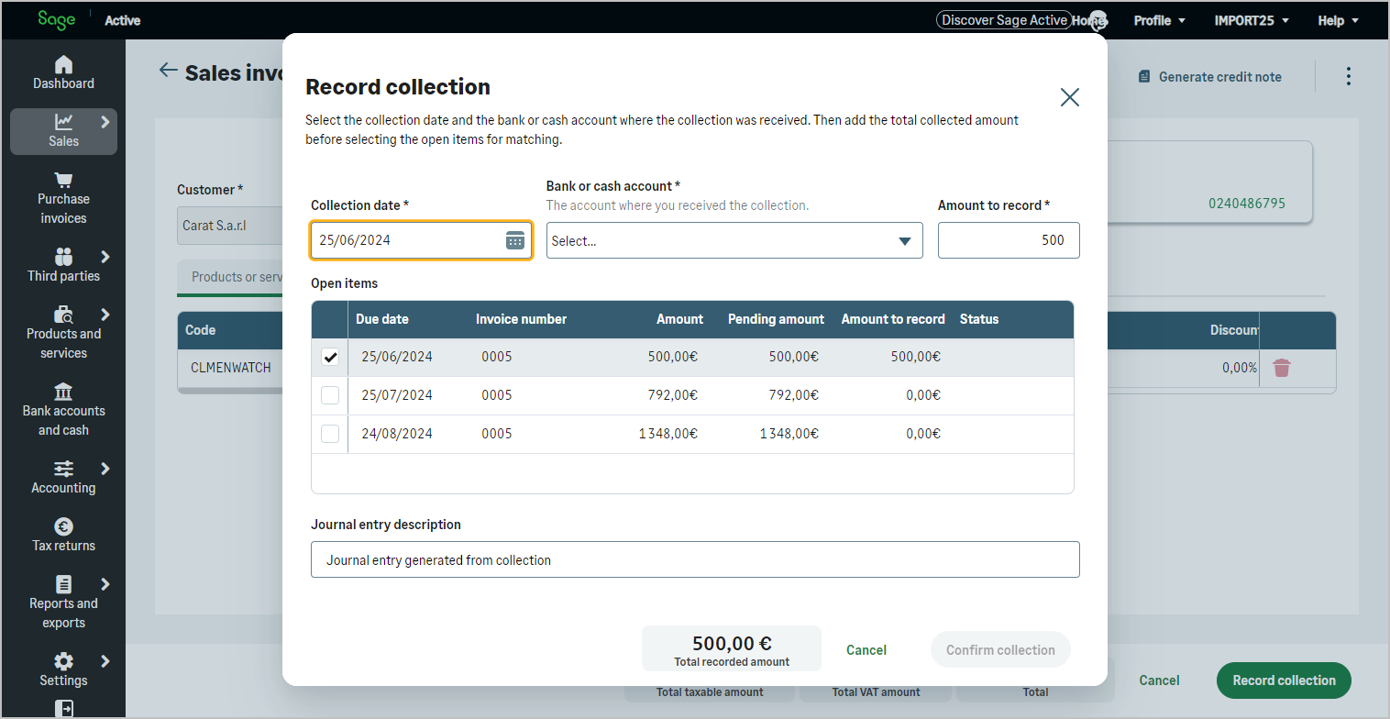The image size is (1390, 719).
Task: Open the calendar picker for collection date
Action: pyautogui.click(x=515, y=240)
